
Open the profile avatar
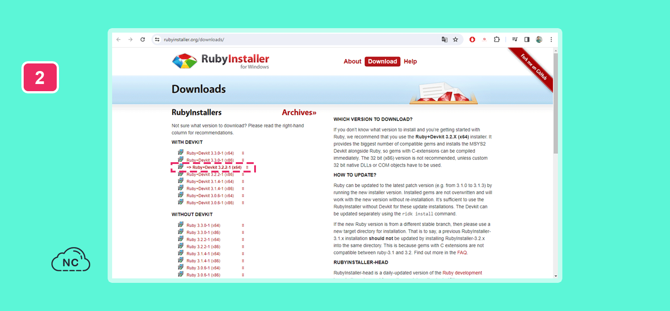539,39
